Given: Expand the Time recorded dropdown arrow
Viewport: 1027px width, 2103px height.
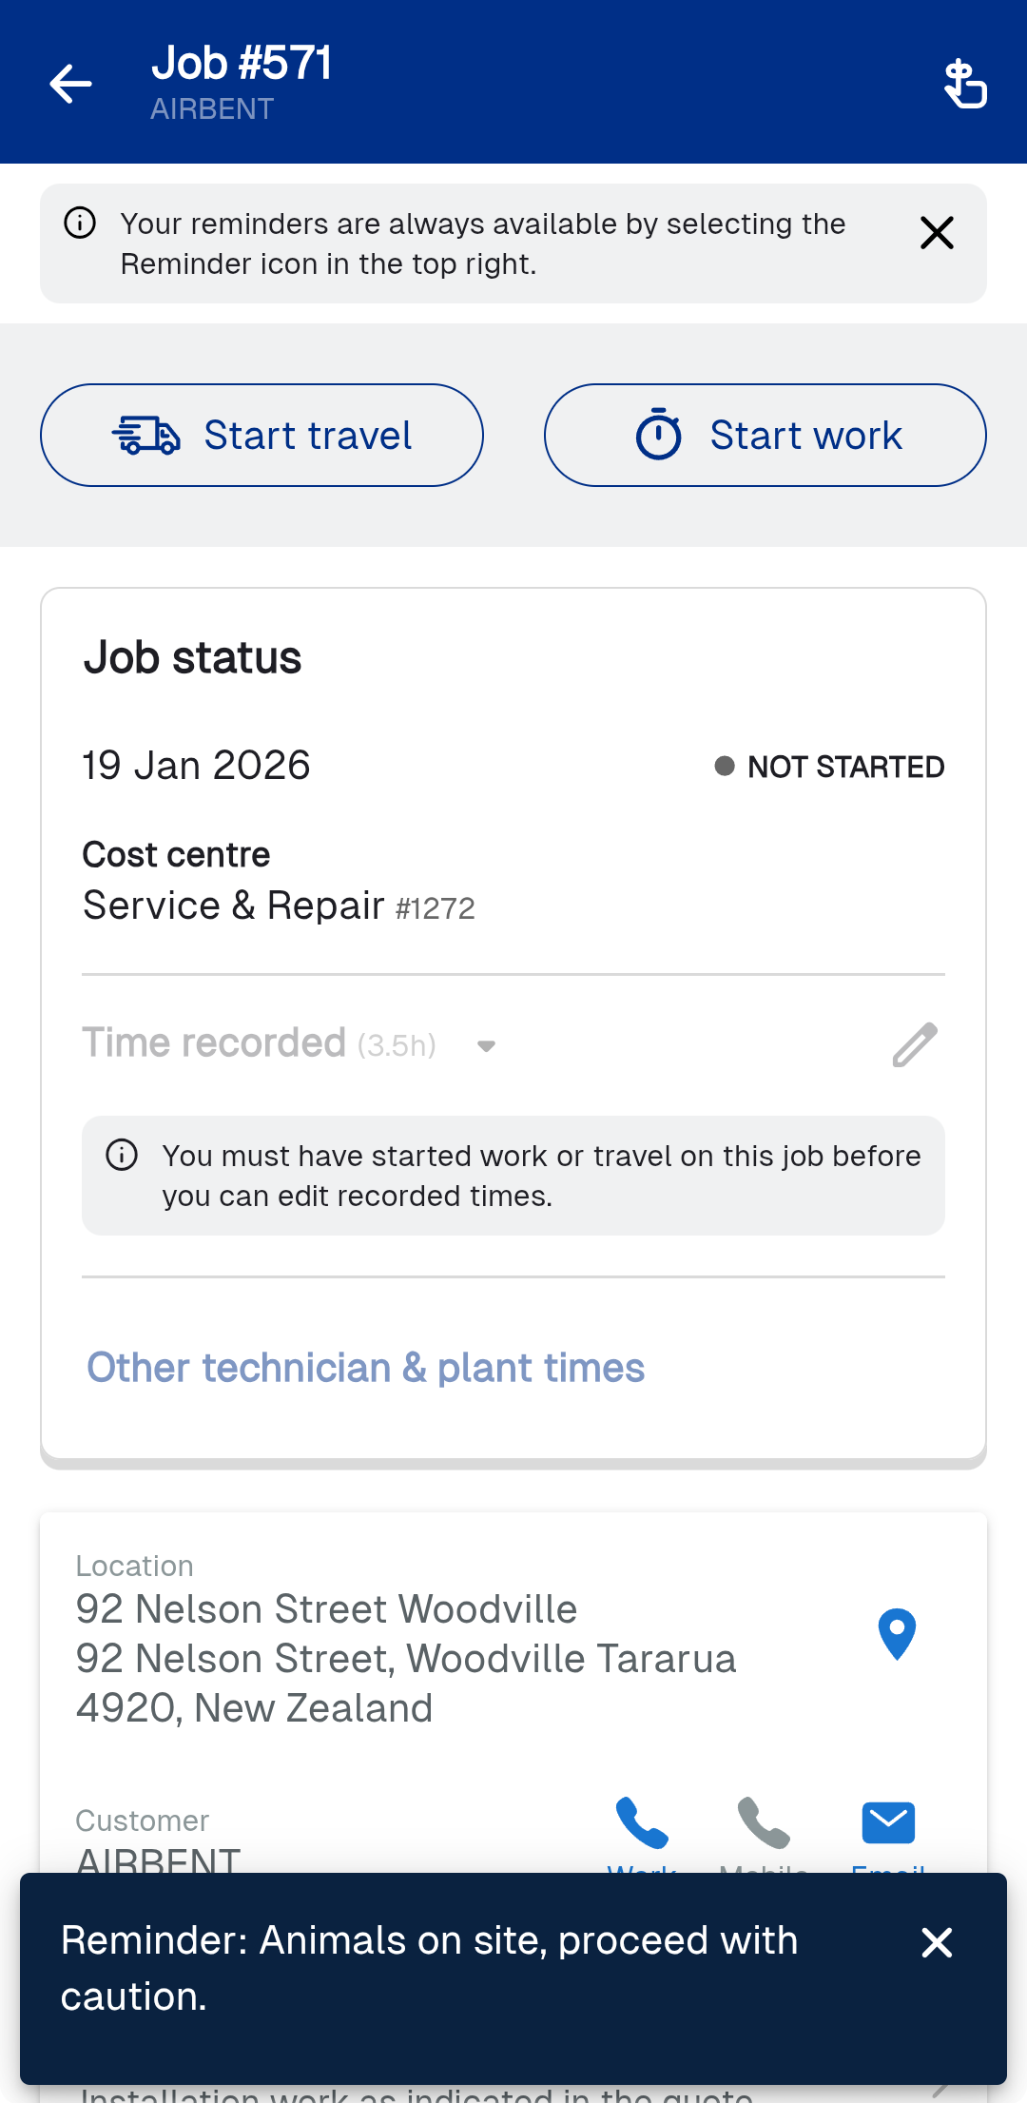Looking at the screenshot, I should pos(486,1046).
